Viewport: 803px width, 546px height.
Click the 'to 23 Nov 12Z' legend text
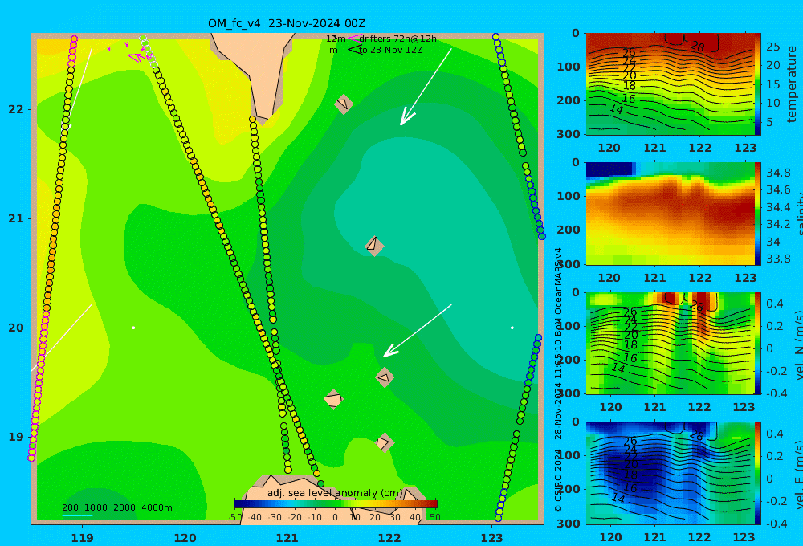point(390,51)
